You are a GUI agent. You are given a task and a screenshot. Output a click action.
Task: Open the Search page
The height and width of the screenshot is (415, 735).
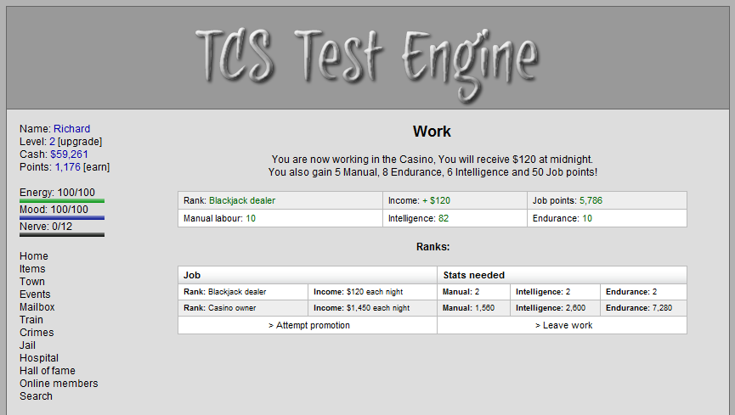pyautogui.click(x=36, y=396)
